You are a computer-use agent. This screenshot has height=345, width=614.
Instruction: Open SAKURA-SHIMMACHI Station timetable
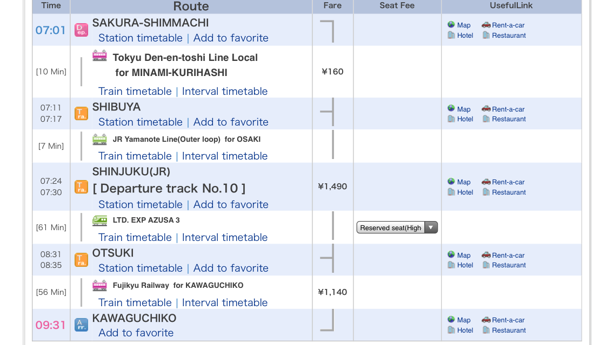[140, 38]
